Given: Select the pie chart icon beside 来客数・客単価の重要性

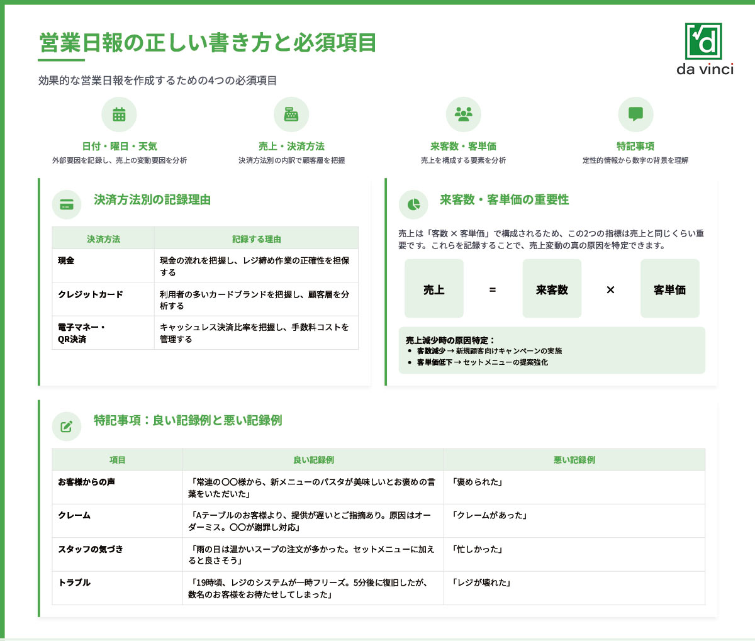Looking at the screenshot, I should coord(412,204).
